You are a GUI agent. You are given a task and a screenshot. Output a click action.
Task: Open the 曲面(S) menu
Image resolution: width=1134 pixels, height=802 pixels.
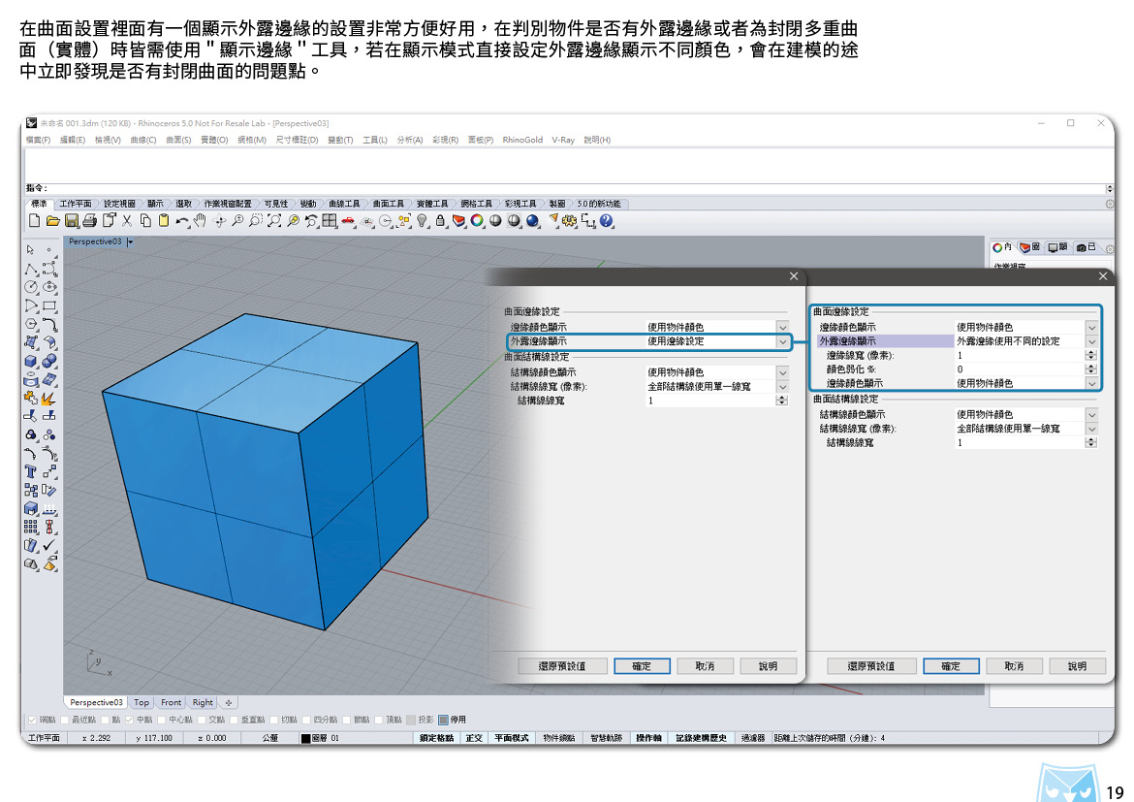pos(178,140)
